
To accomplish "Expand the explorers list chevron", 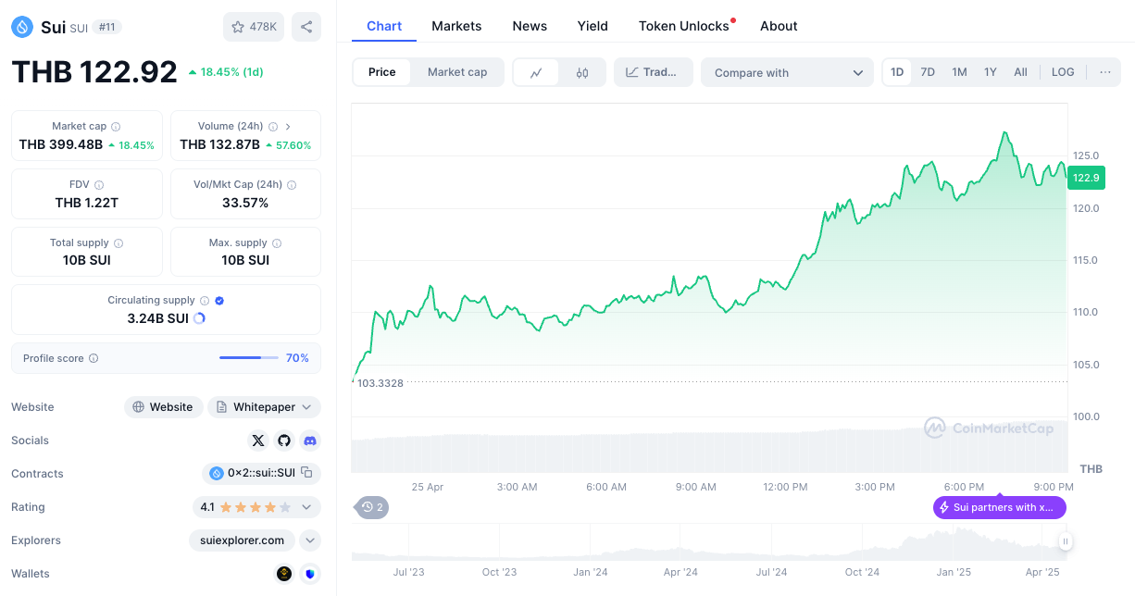I will (x=310, y=540).
